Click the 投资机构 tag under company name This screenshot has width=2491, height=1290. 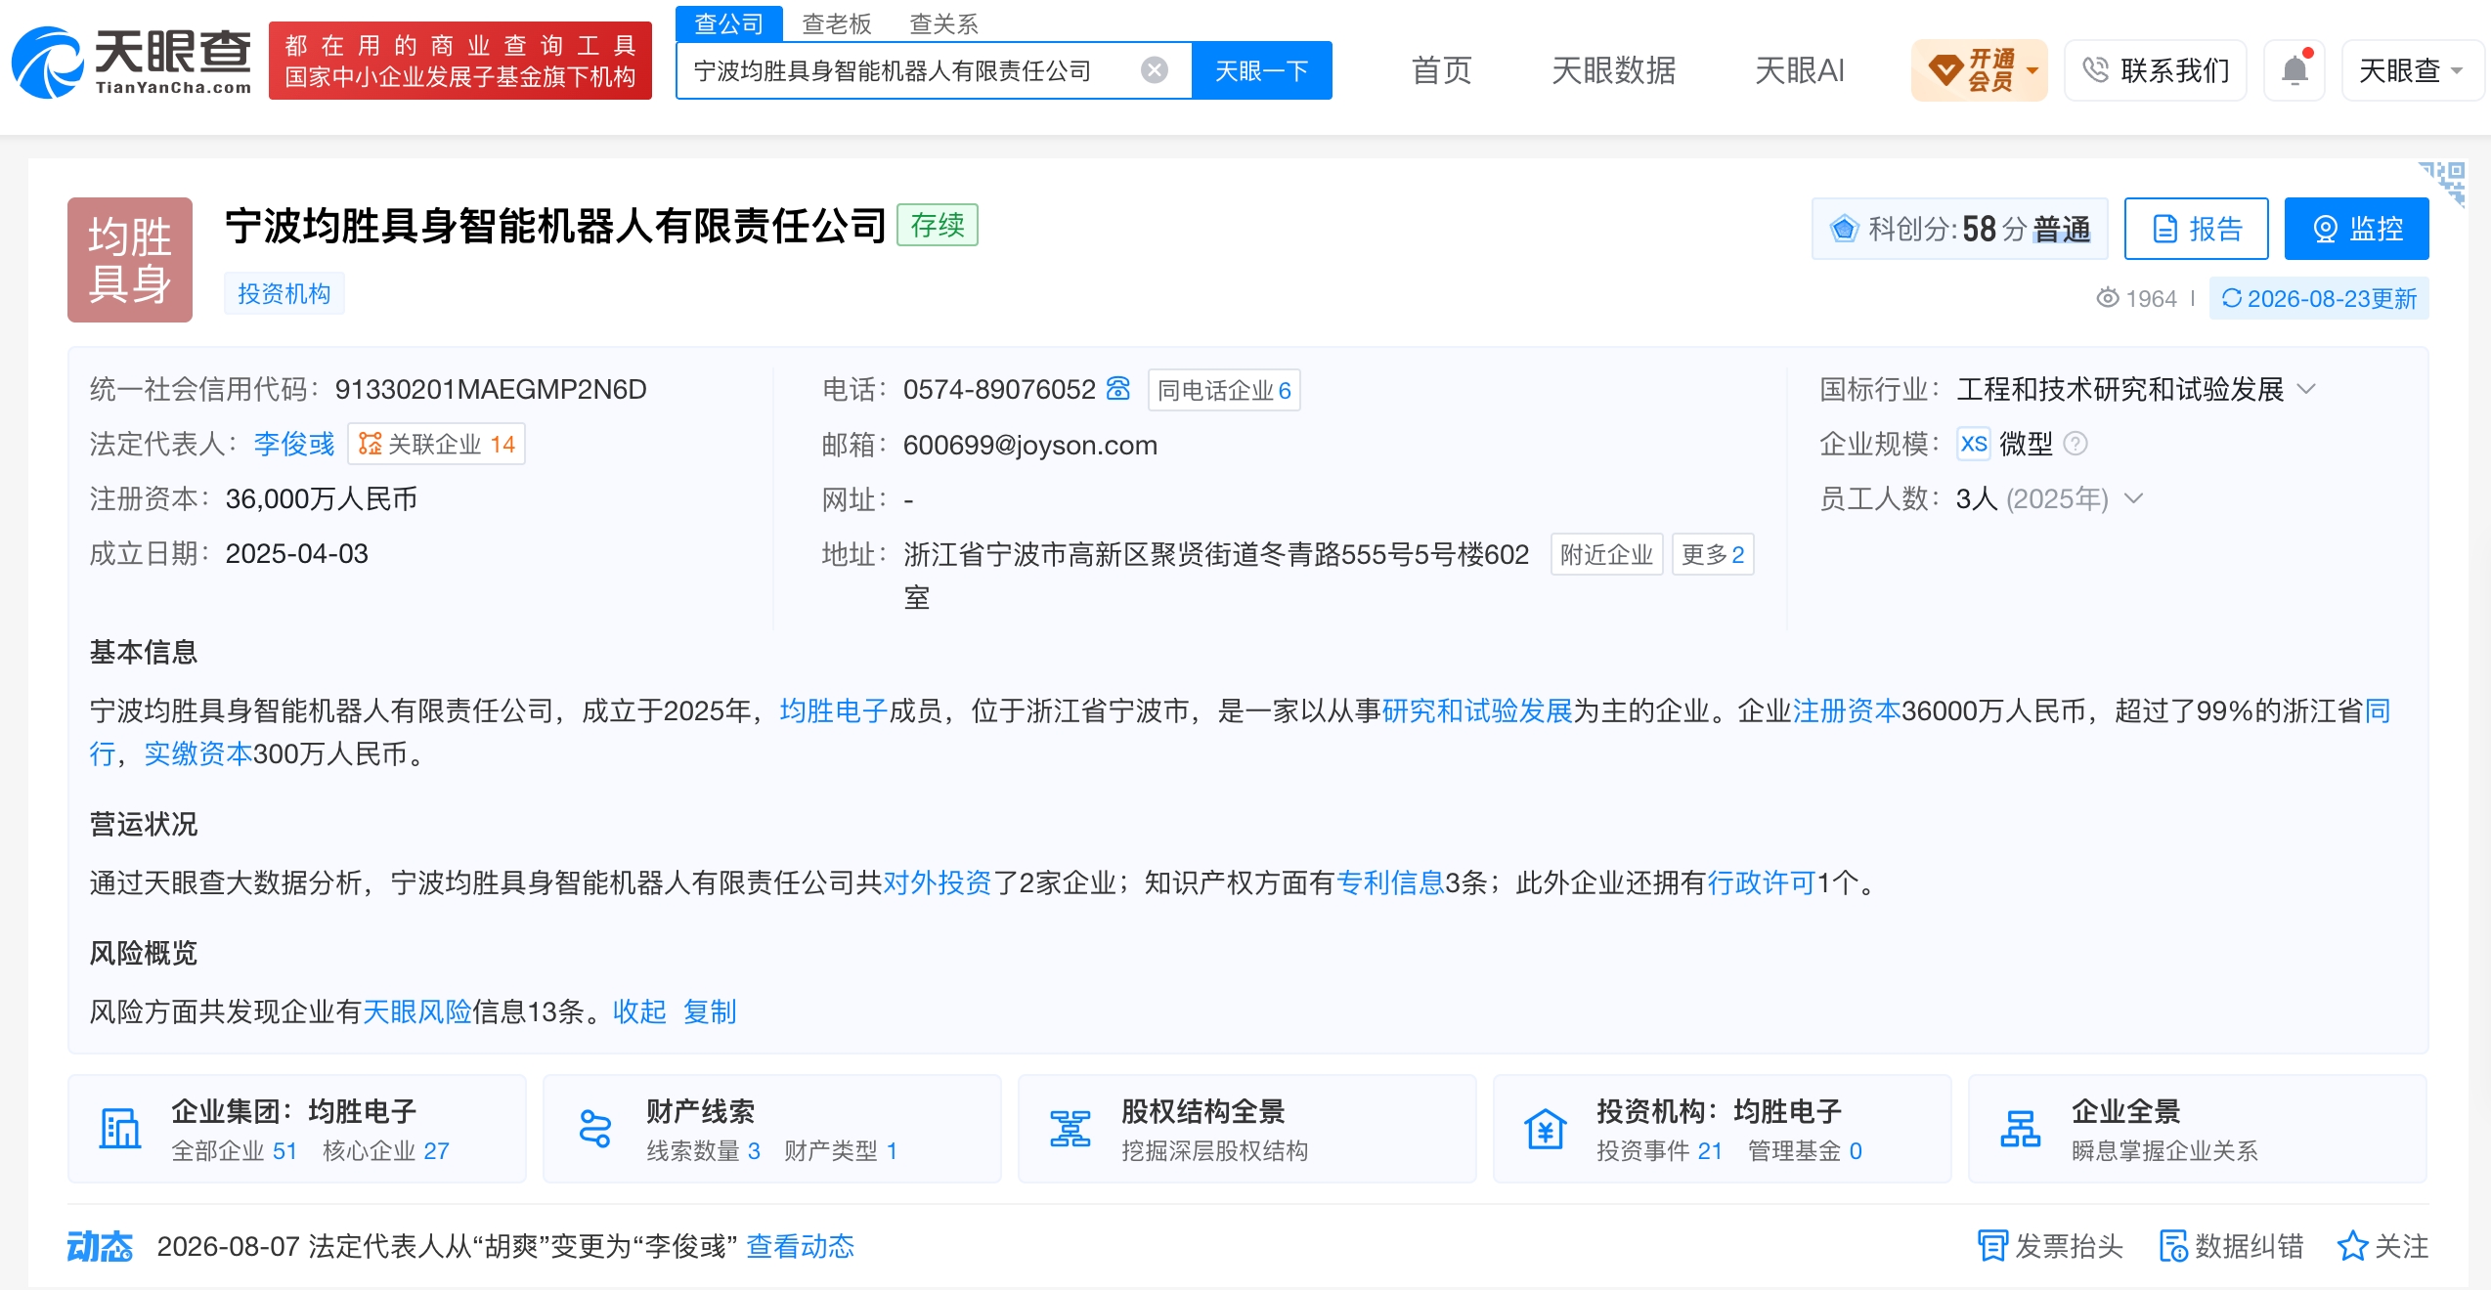[x=284, y=293]
